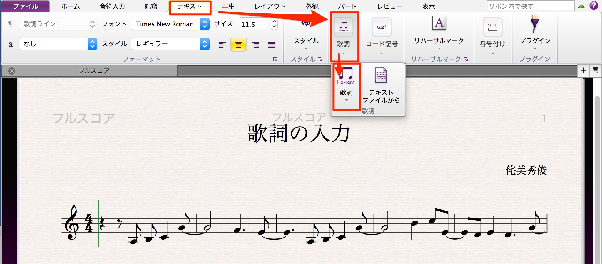Select the リハーサルマーク letter A icon
602x264 pixels.
[x=439, y=23]
